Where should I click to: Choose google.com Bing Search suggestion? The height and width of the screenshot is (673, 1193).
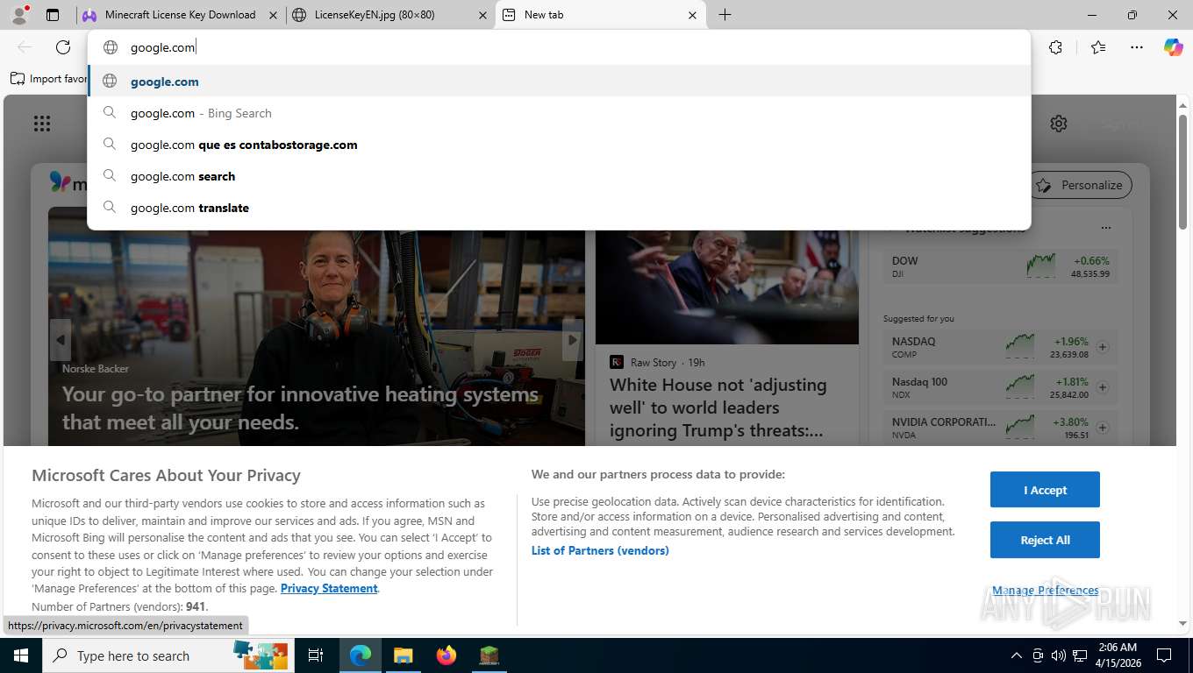559,113
